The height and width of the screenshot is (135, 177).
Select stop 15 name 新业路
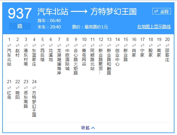click(x=126, y=55)
